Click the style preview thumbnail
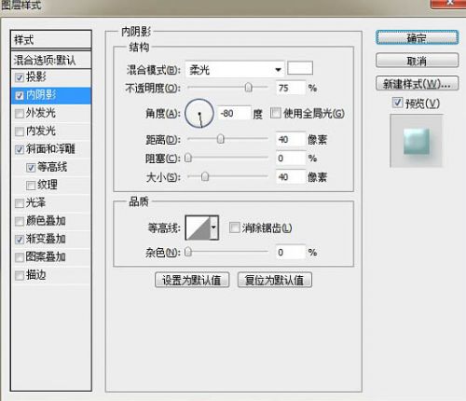 click(417, 141)
